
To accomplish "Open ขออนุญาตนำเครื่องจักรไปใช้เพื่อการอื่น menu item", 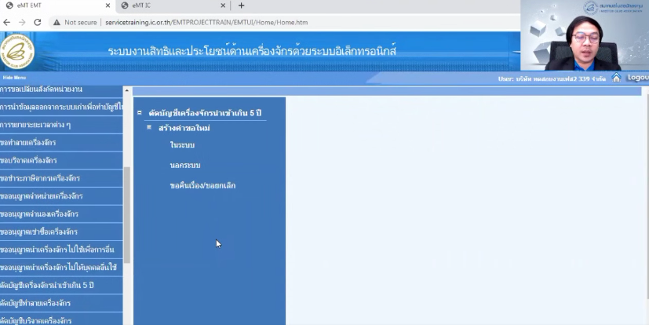I will pos(61,249).
